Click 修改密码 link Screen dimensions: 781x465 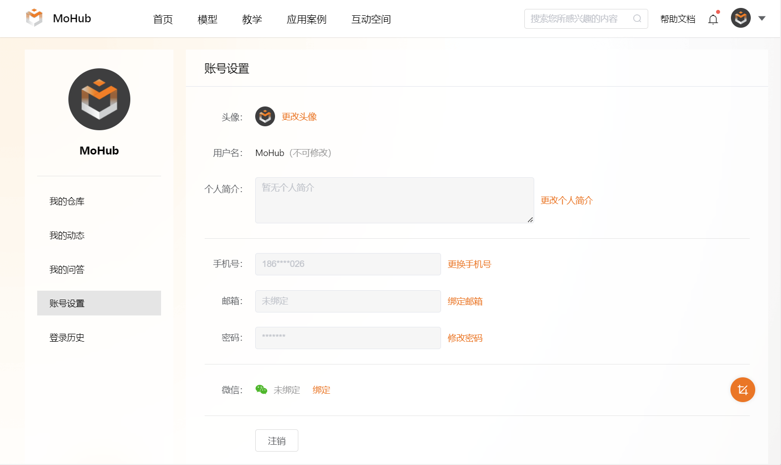(x=465, y=338)
